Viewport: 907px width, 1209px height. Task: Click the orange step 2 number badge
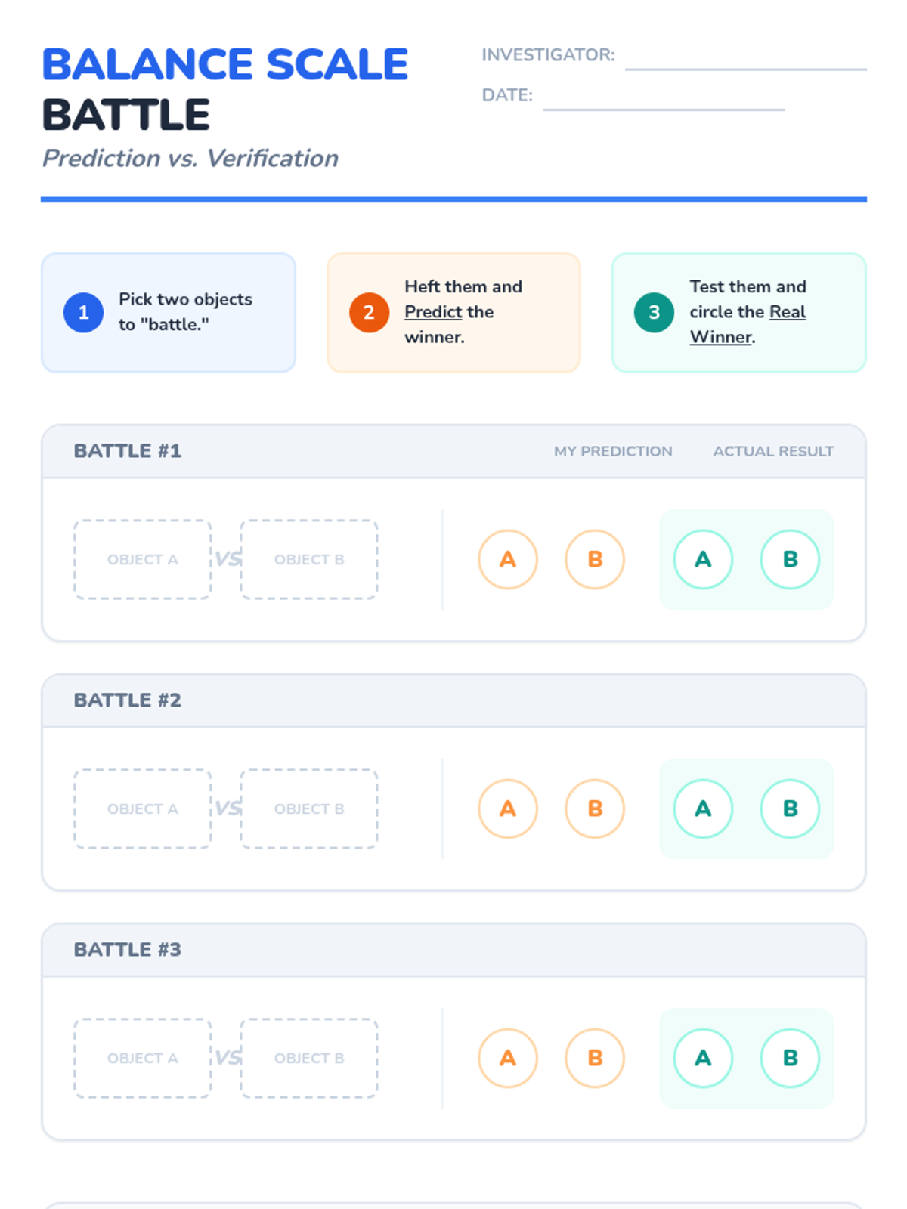click(x=369, y=312)
